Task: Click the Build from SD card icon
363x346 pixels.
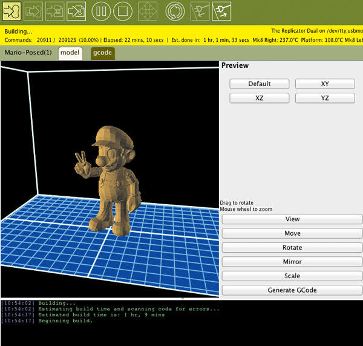Action: 33,12
